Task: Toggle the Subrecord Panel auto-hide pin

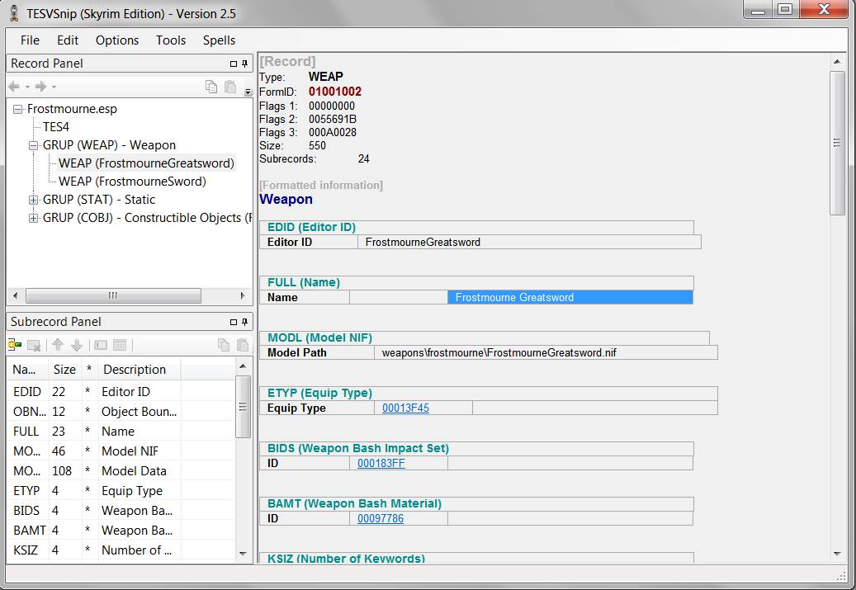Action: (244, 322)
